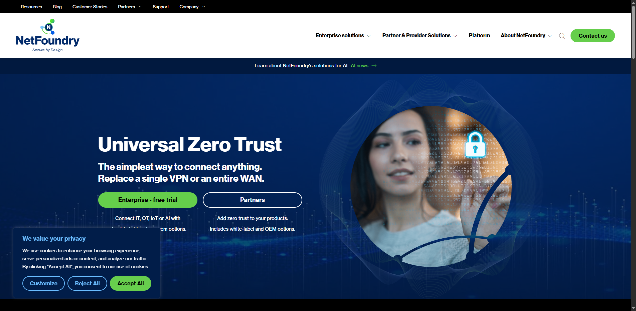Click the arrow next to AI news
The height and width of the screenshot is (311, 636).
pos(374,66)
